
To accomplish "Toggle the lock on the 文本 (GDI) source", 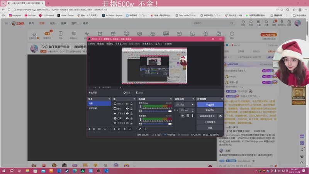I will pos(131,113).
